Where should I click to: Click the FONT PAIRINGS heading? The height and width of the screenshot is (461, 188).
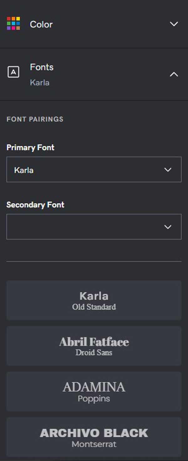(x=35, y=119)
